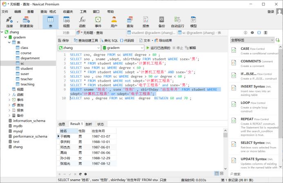Viewport: 283px width, 183px height.
Task: Open the File menu
Action: tap(5, 12)
